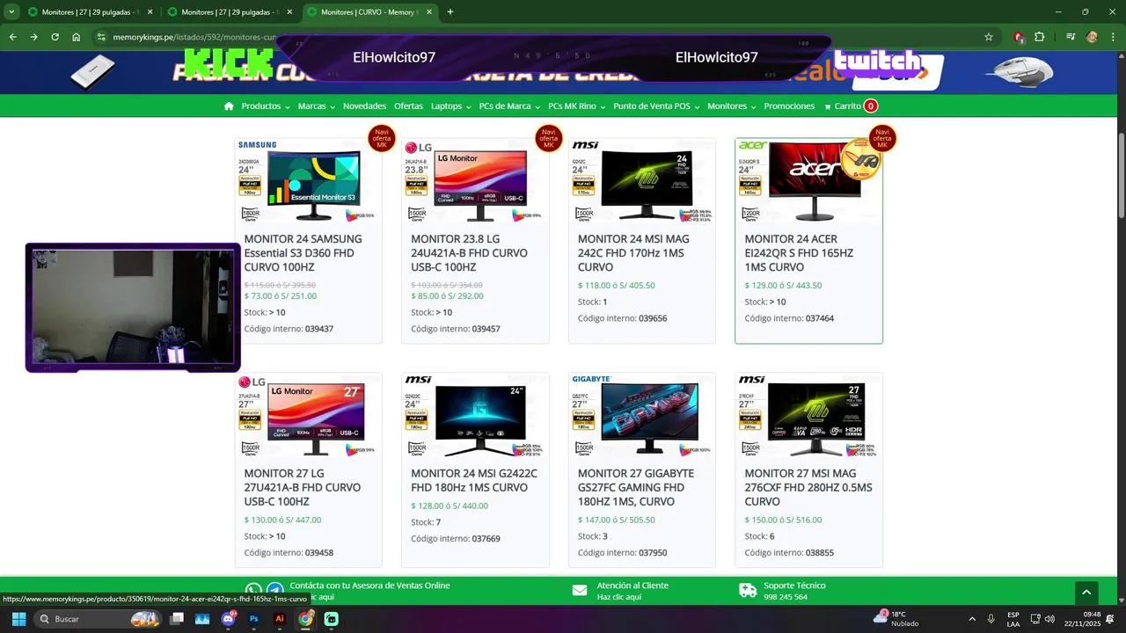Open volume control in system tray

1049,619
